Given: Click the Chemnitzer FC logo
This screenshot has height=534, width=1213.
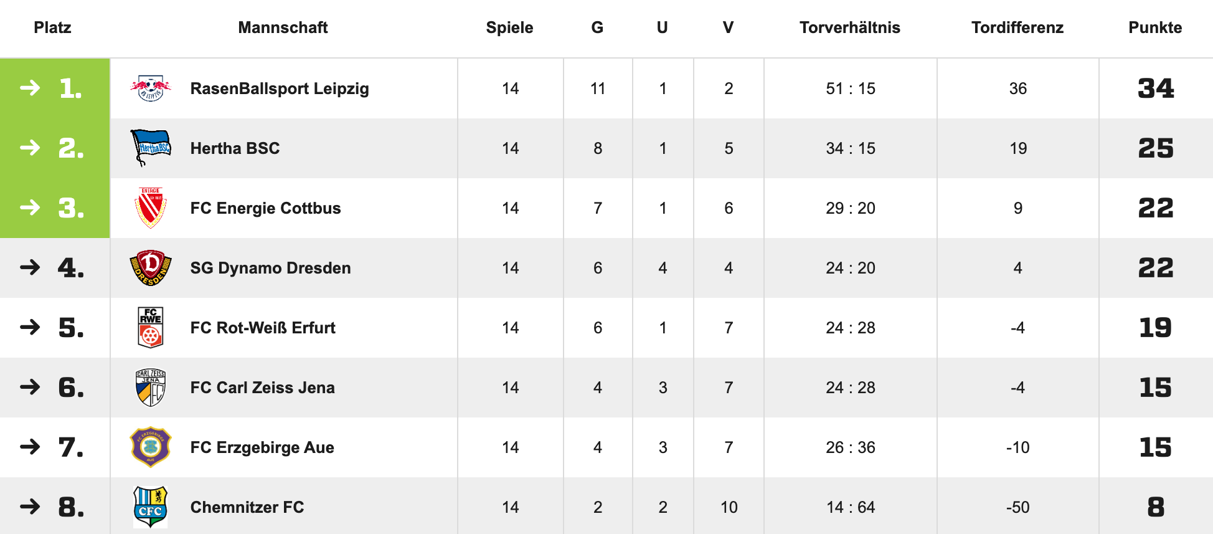Looking at the screenshot, I should 151,507.
